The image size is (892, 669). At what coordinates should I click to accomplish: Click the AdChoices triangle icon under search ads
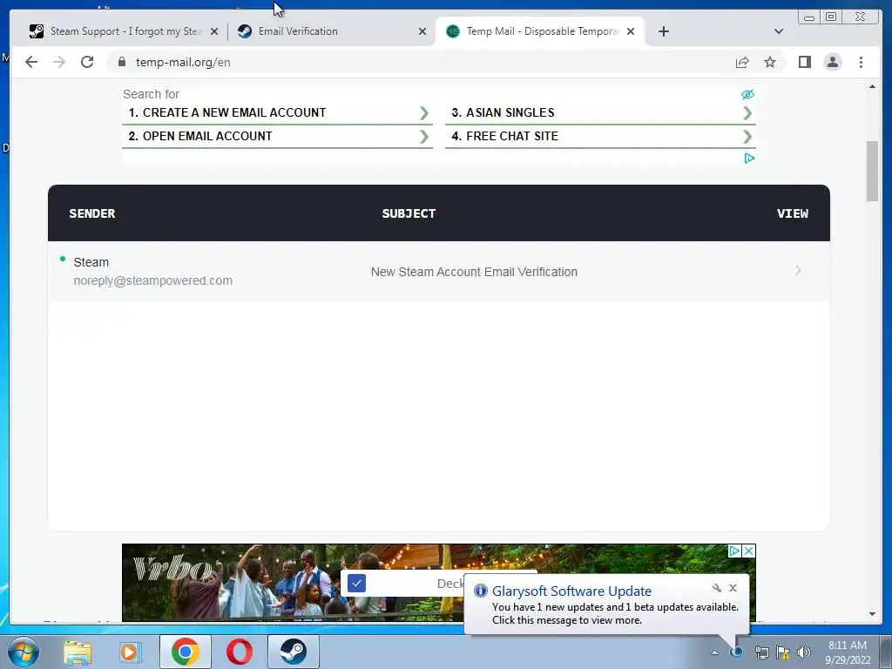pos(749,159)
